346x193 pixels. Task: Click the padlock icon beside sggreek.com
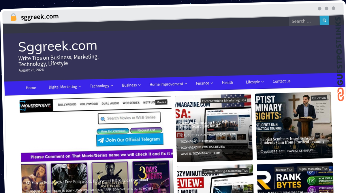(14, 17)
